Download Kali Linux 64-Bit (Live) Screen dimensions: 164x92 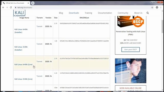click(23, 64)
